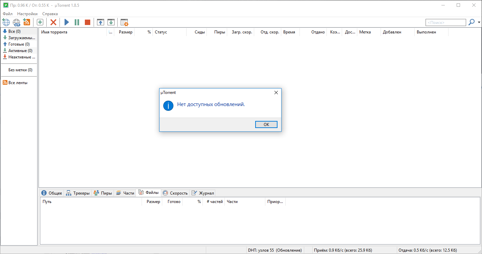Click OK in the update dialog

point(266,124)
